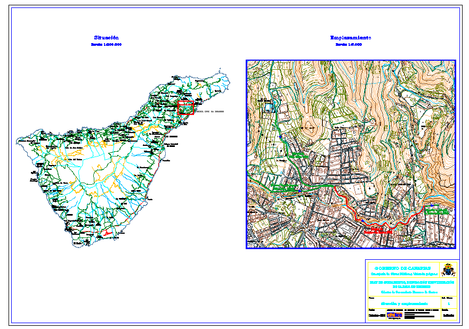Image resolution: width=469 pixels, height=329 pixels.
Task: Click the red label below the route
Action: point(377,231)
